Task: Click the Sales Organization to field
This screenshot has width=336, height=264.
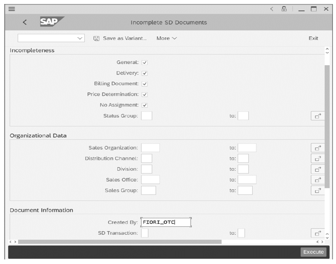Action: point(247,148)
